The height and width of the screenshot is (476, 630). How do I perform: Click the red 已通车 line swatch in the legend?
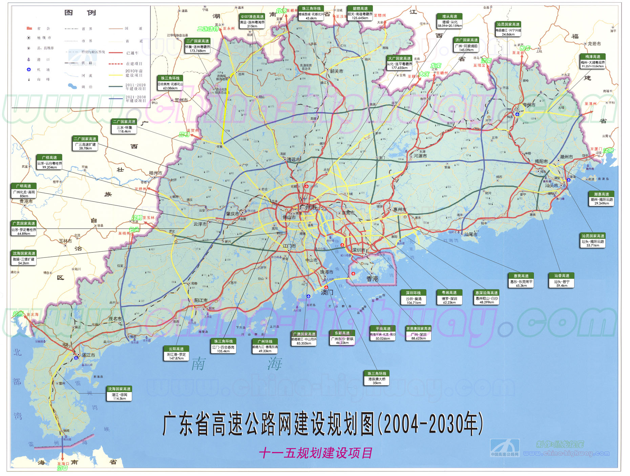coord(115,53)
